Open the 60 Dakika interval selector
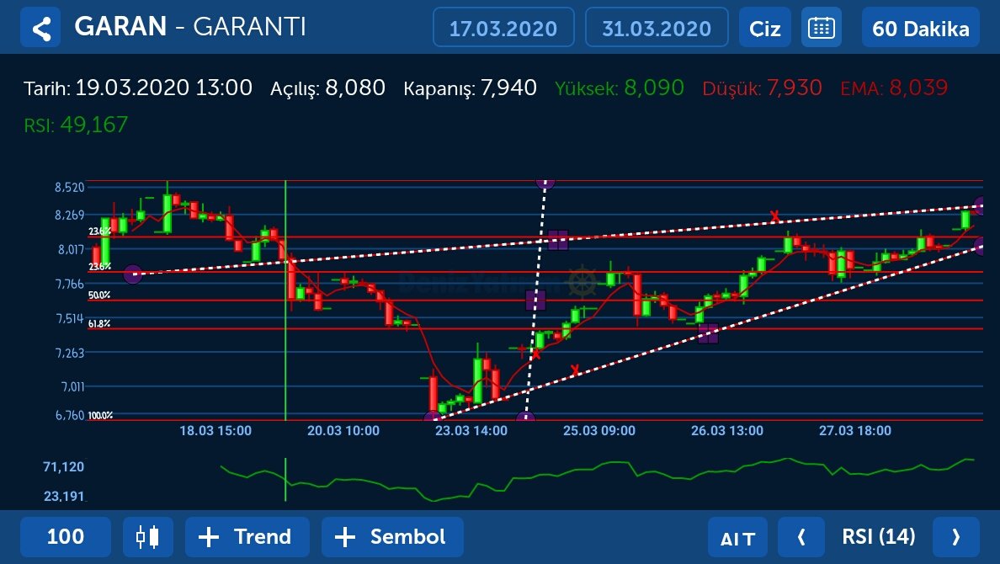 click(920, 28)
